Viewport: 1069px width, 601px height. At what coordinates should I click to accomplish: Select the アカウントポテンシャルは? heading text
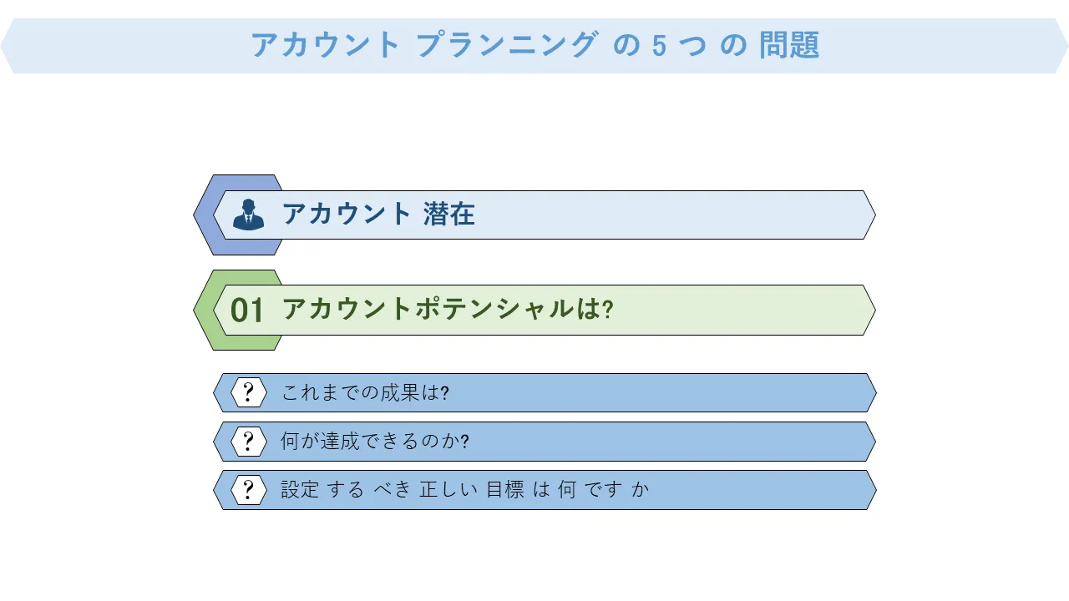coord(448,310)
